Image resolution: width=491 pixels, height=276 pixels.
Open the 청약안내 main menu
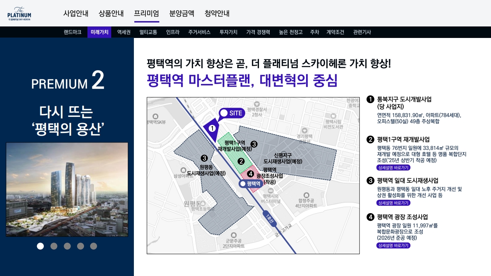[217, 13]
